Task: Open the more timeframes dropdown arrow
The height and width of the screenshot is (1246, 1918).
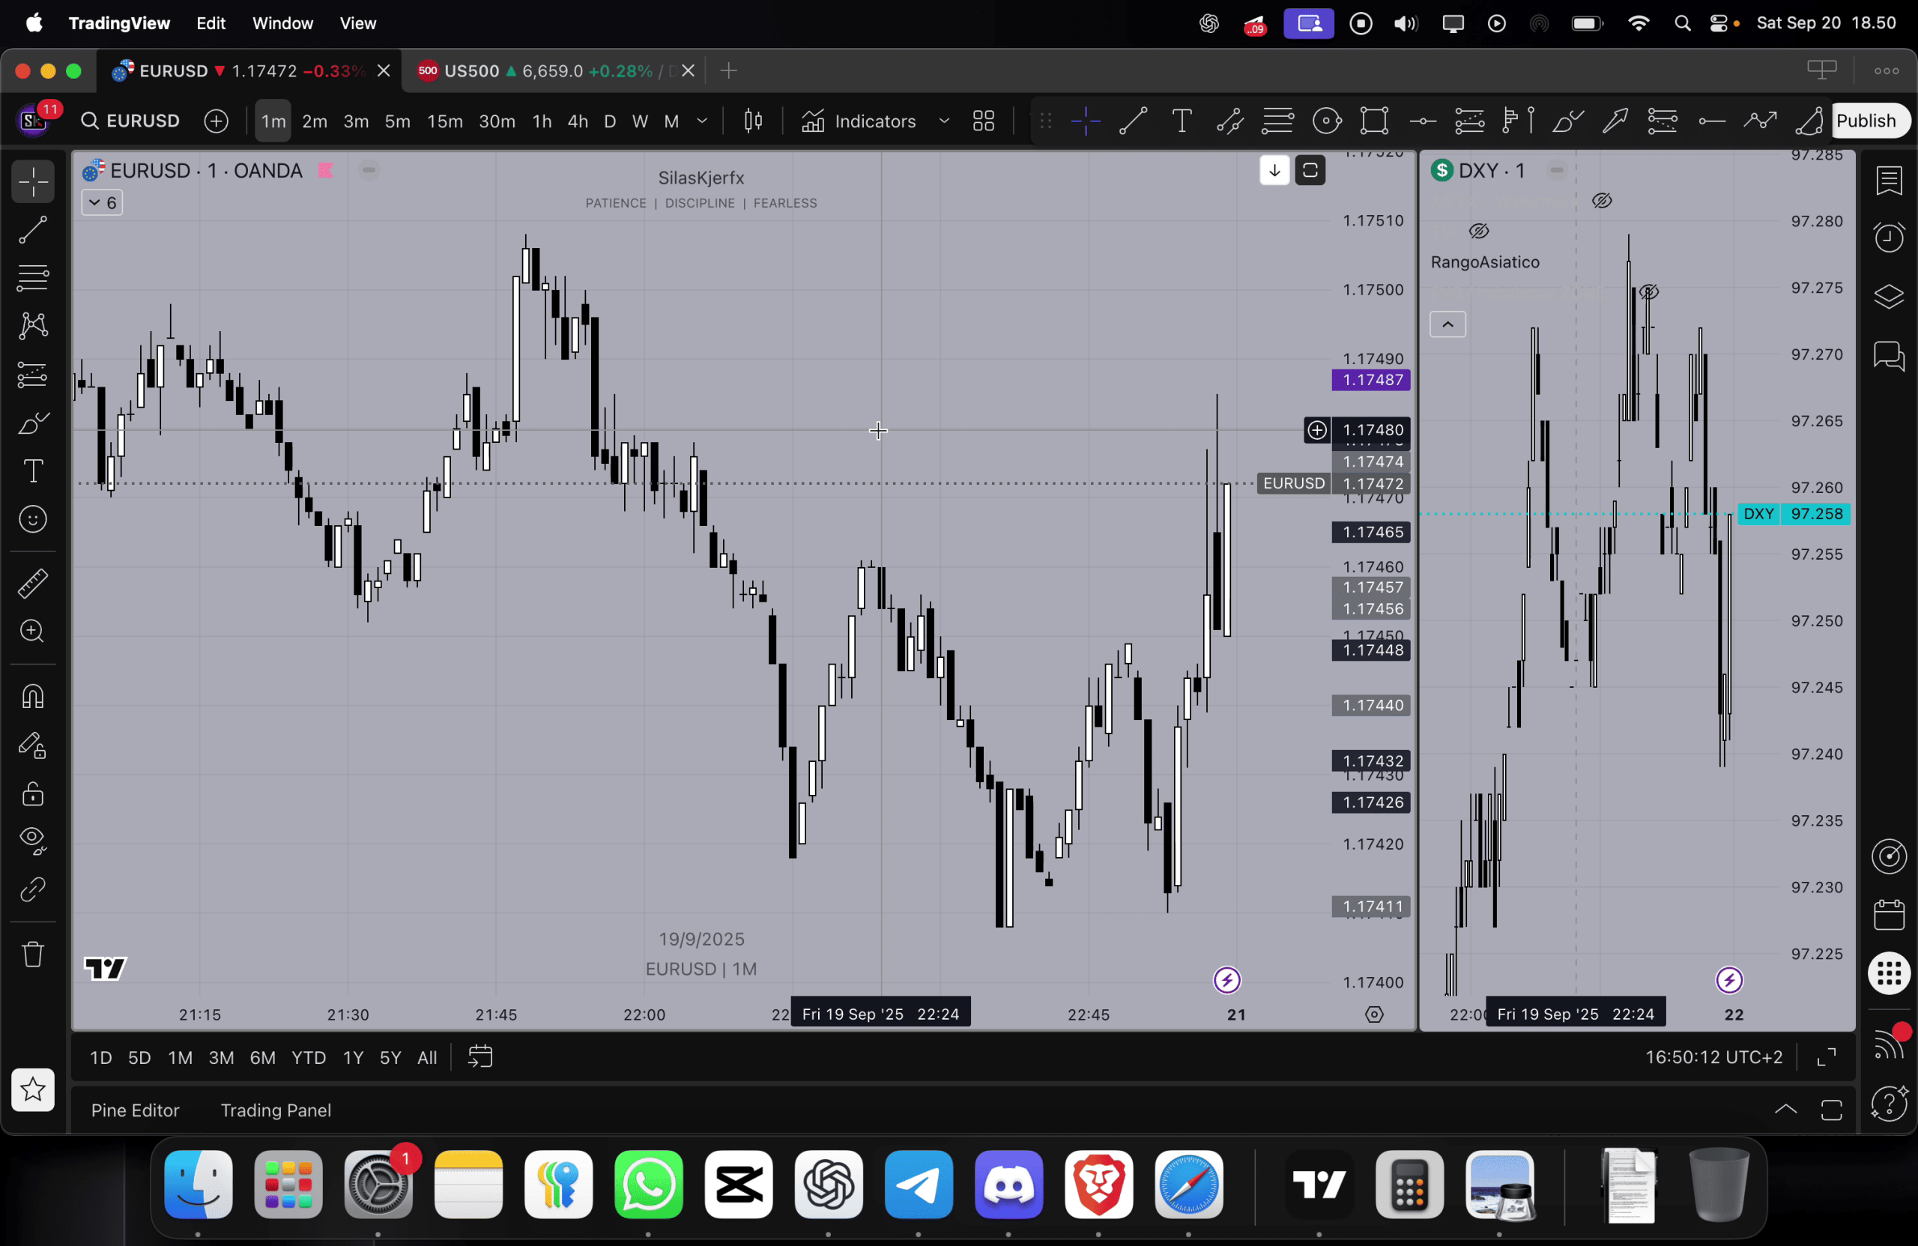Action: click(x=702, y=121)
